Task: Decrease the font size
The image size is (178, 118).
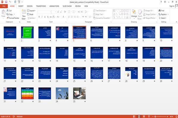Action: click(61, 12)
